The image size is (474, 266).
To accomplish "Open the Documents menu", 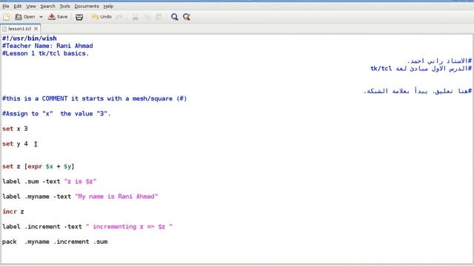I will [x=87, y=6].
